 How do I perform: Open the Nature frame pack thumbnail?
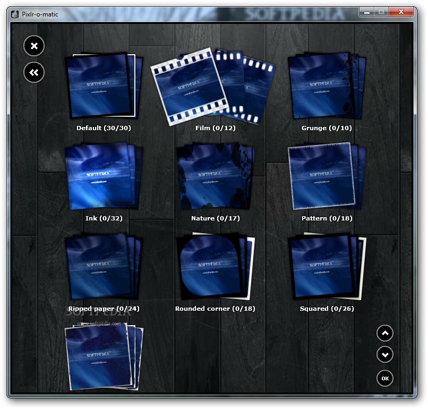coord(216,176)
